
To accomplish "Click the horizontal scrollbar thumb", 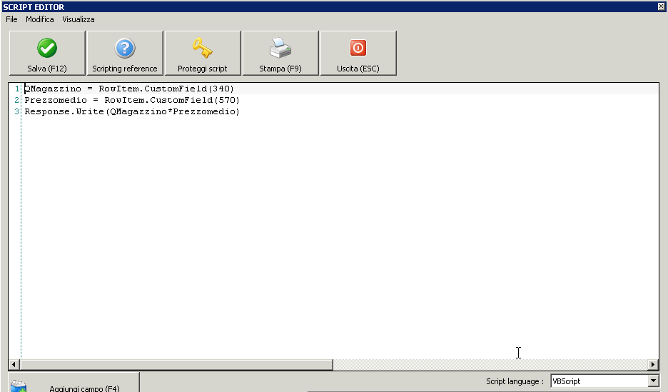I will [x=176, y=364].
